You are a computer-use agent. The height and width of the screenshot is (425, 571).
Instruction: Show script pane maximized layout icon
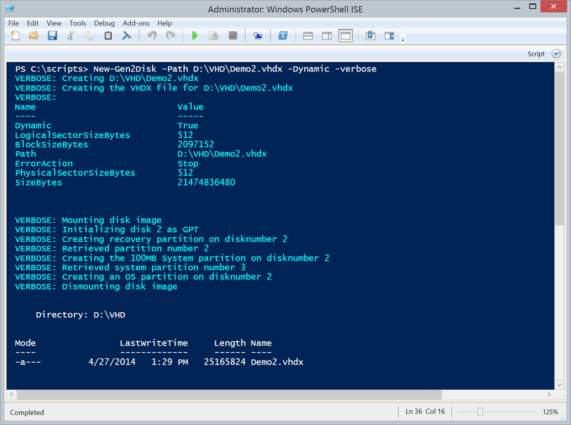tap(346, 35)
